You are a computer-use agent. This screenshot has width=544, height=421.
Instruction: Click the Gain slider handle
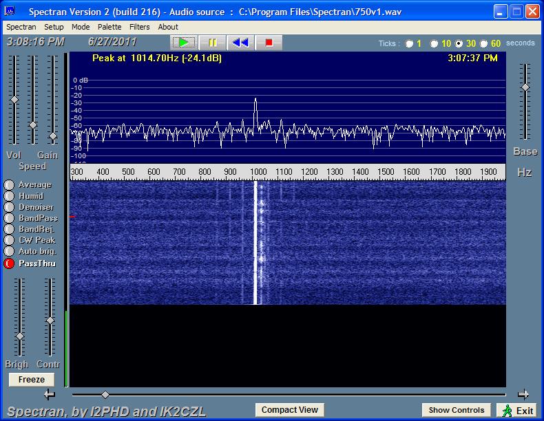pyautogui.click(x=53, y=136)
